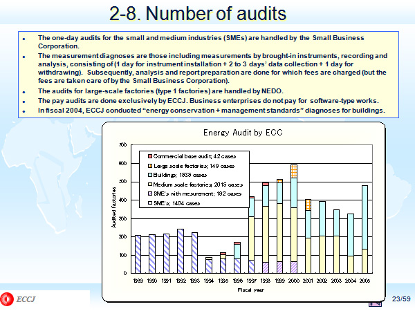The height and width of the screenshot is (311, 415).
Task: Click the Large scale factories orange legend swatch
Action: pos(150,166)
